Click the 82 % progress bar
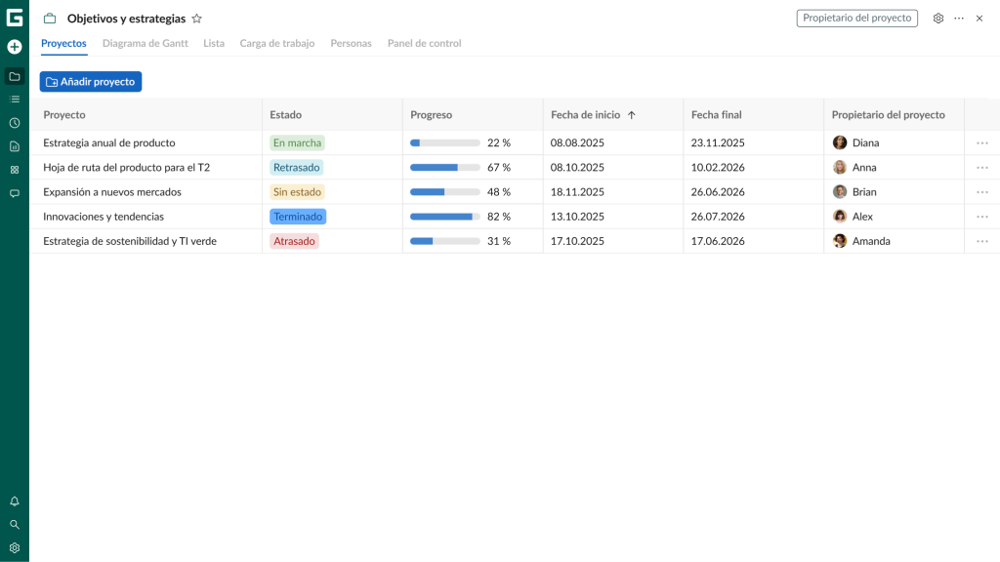 (445, 217)
